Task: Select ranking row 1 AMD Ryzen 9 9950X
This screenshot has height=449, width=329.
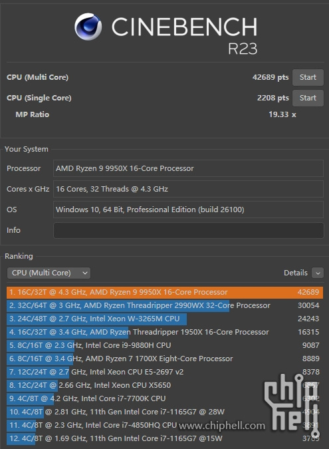Action: pos(165,292)
